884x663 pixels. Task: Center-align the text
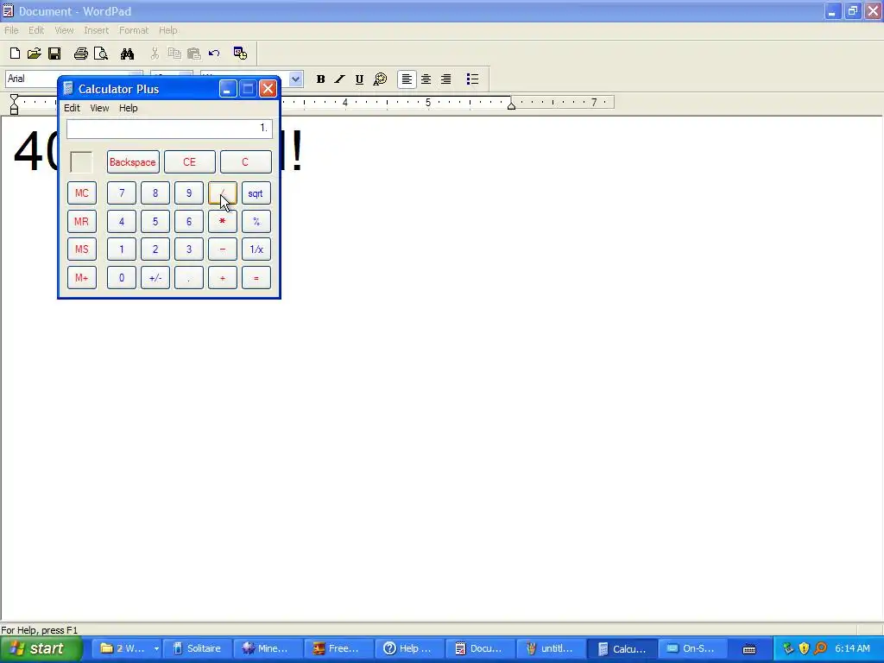coord(426,79)
